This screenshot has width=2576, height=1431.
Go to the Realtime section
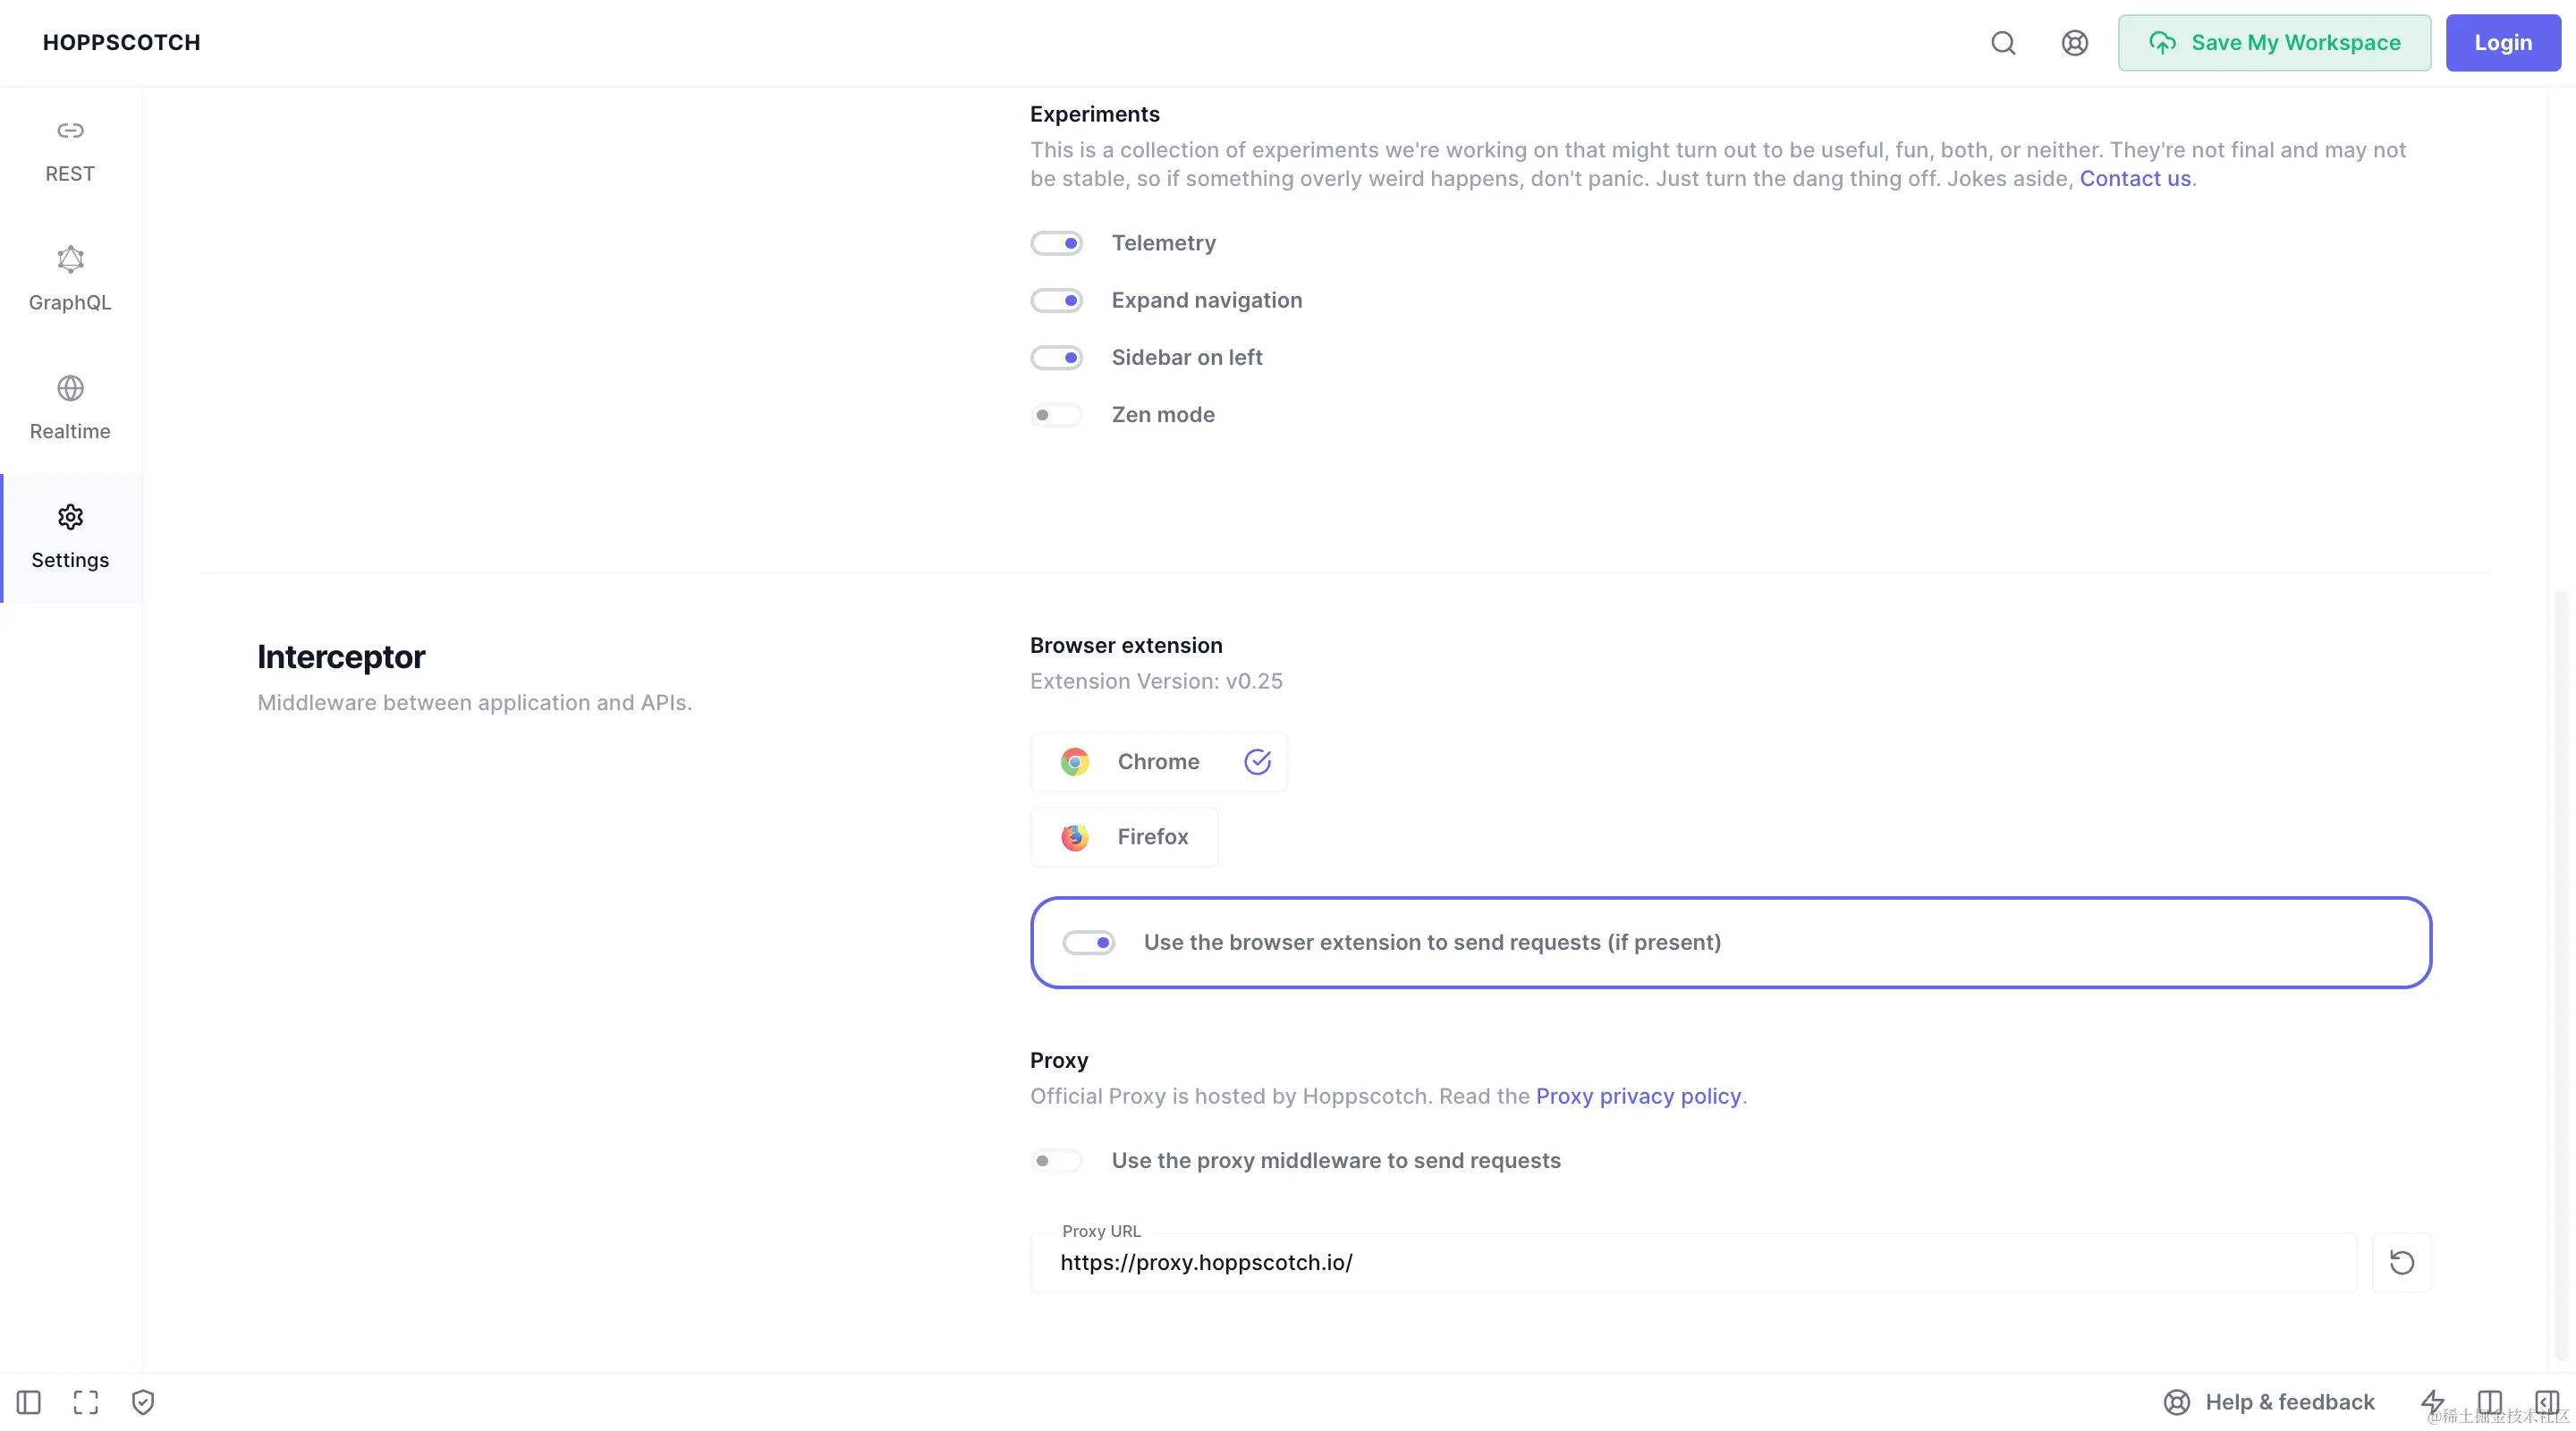click(x=70, y=408)
